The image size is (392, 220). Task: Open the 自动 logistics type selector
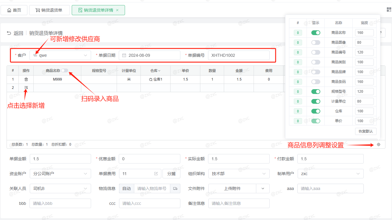point(126,188)
